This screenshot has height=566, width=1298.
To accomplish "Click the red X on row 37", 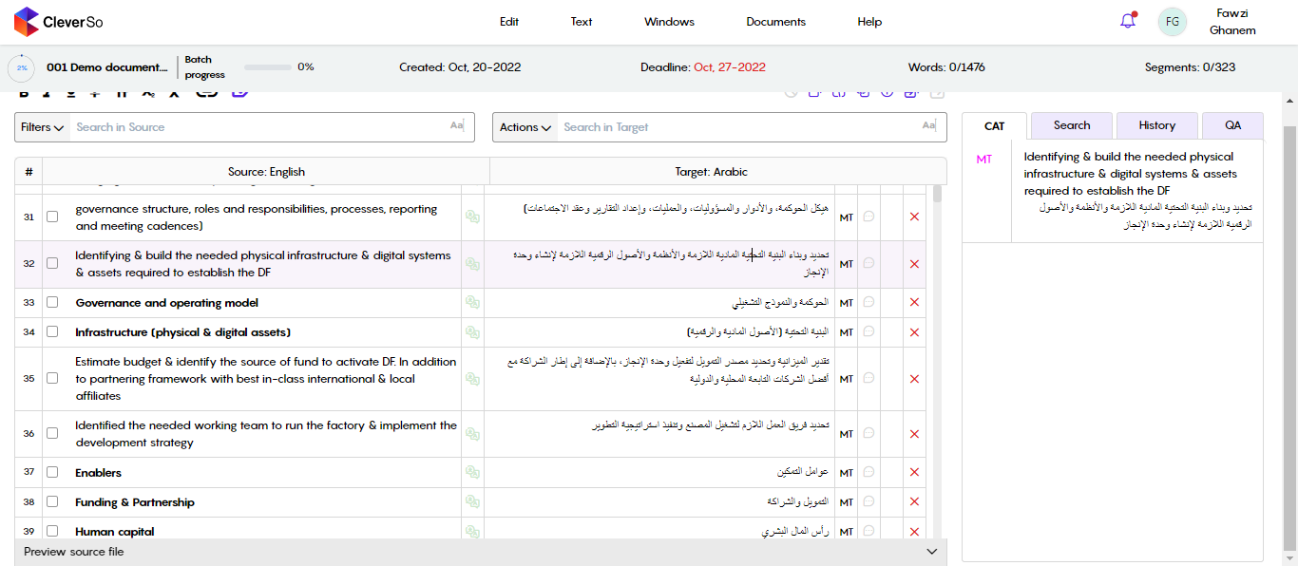I will click(x=915, y=472).
